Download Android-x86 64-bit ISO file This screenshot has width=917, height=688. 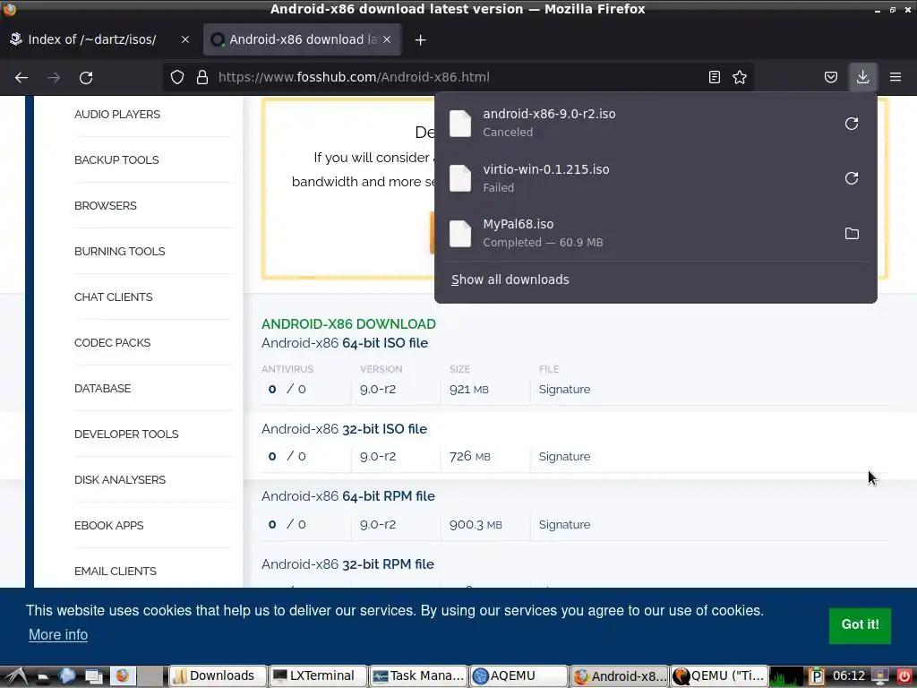[345, 343]
